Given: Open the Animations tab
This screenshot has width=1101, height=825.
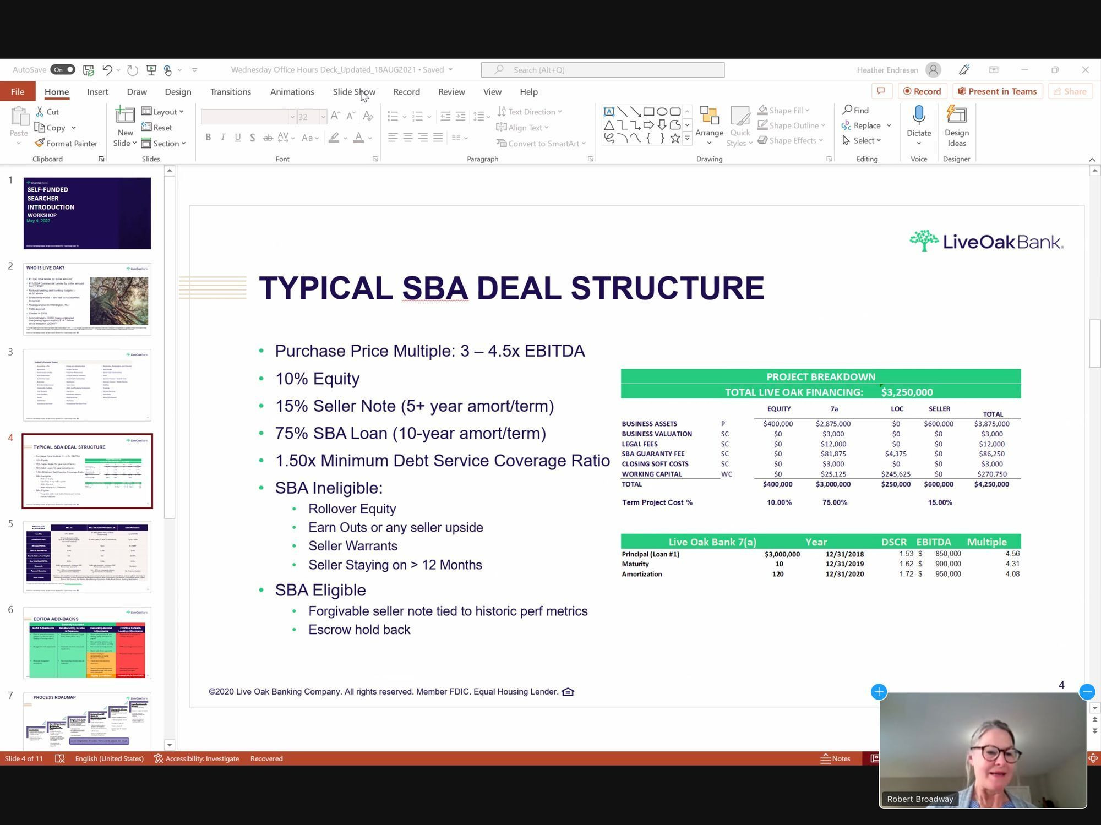Looking at the screenshot, I should click(x=292, y=91).
